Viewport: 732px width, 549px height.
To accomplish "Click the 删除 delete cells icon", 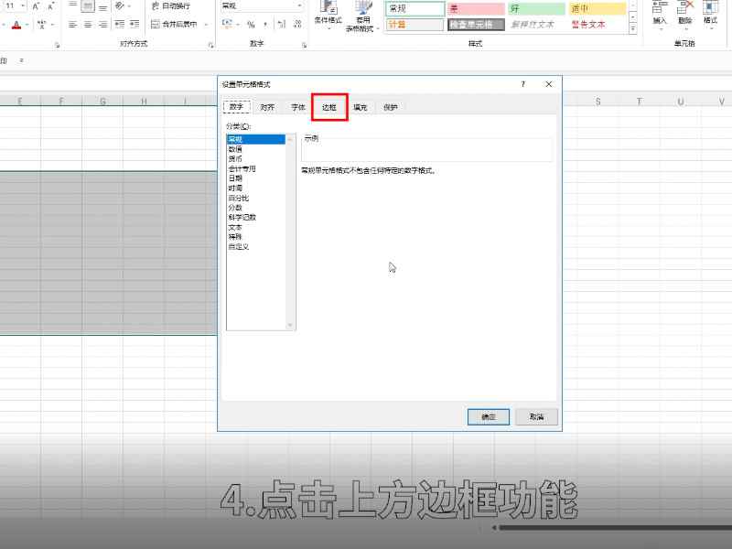I will 684,14.
